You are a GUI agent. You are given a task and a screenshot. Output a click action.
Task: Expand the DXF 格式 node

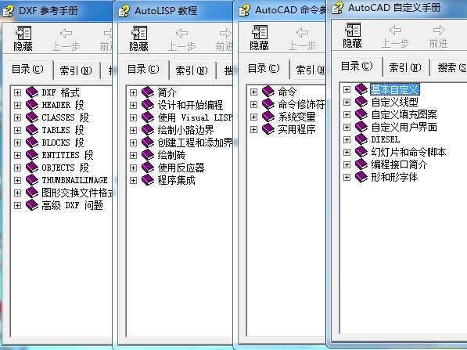click(x=17, y=92)
